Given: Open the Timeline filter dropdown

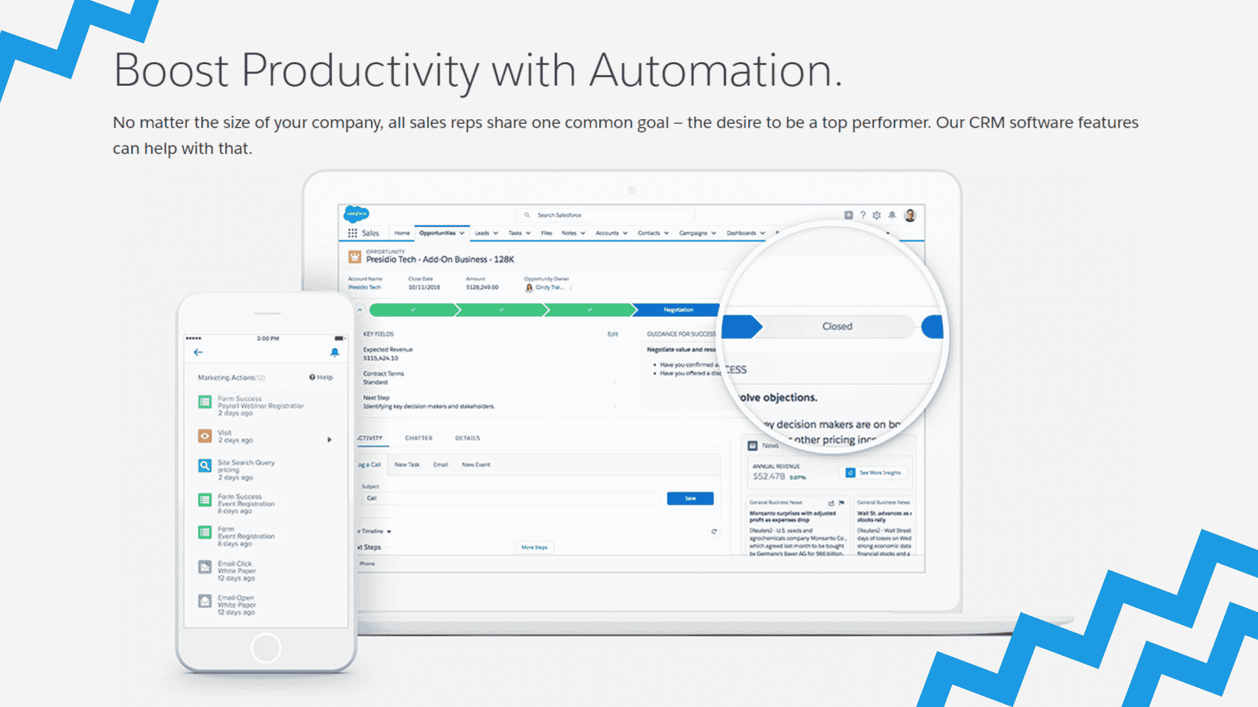Looking at the screenshot, I should 389,532.
